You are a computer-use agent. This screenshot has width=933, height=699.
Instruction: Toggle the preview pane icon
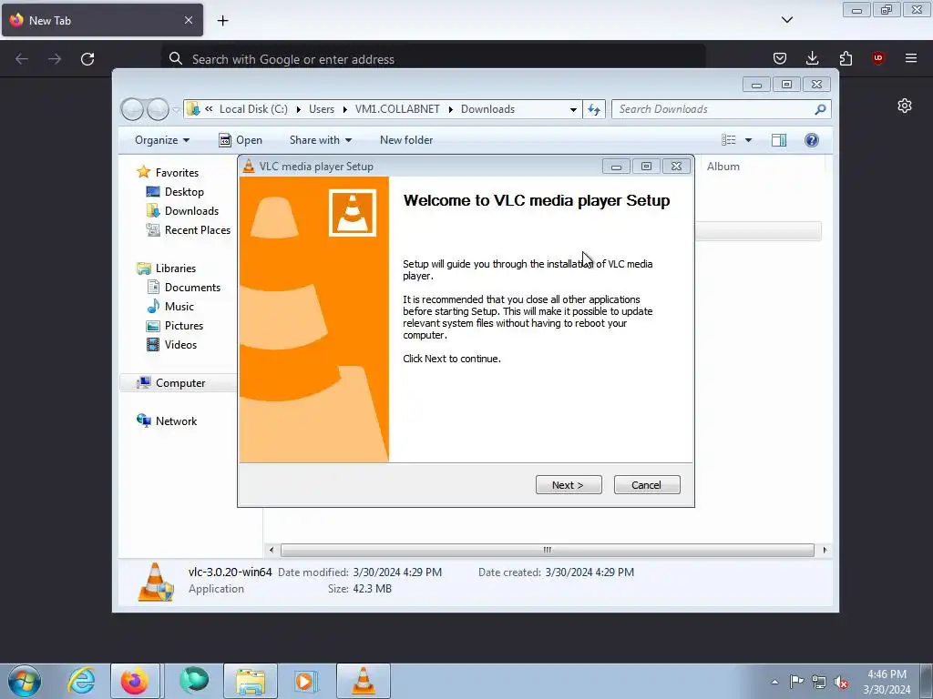coord(778,140)
